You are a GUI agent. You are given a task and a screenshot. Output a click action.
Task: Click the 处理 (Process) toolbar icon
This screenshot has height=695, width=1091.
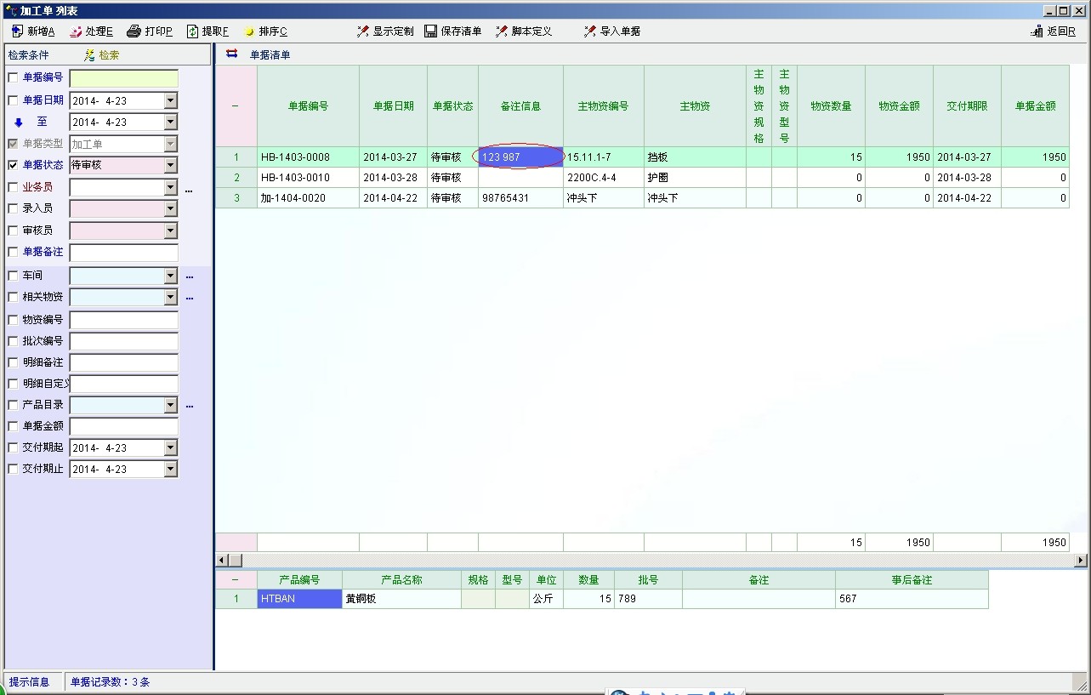76,31
